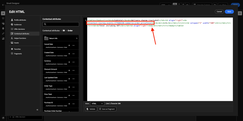The width and height of the screenshot is (243, 121).
Task: Open more options for Last Updated Date
Action: coord(74,79)
